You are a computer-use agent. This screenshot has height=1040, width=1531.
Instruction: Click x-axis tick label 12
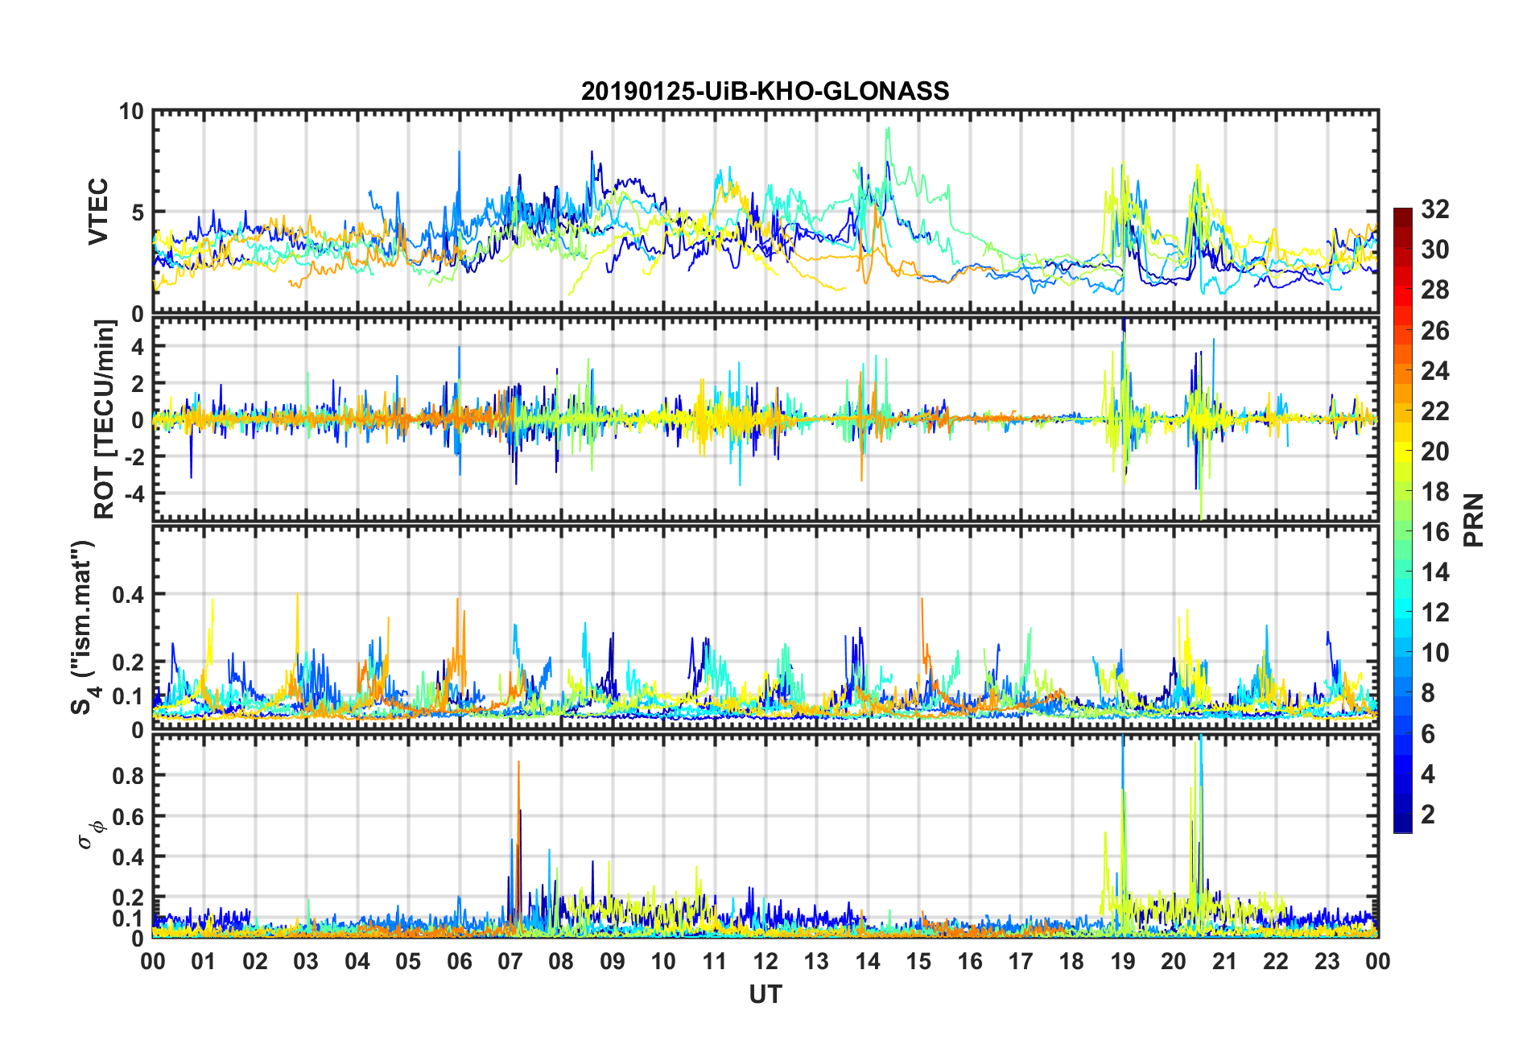[x=765, y=962]
